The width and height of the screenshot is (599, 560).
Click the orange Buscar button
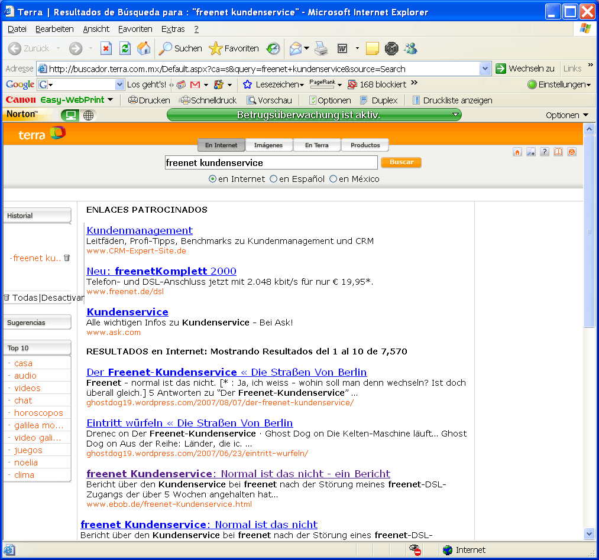pyautogui.click(x=401, y=162)
